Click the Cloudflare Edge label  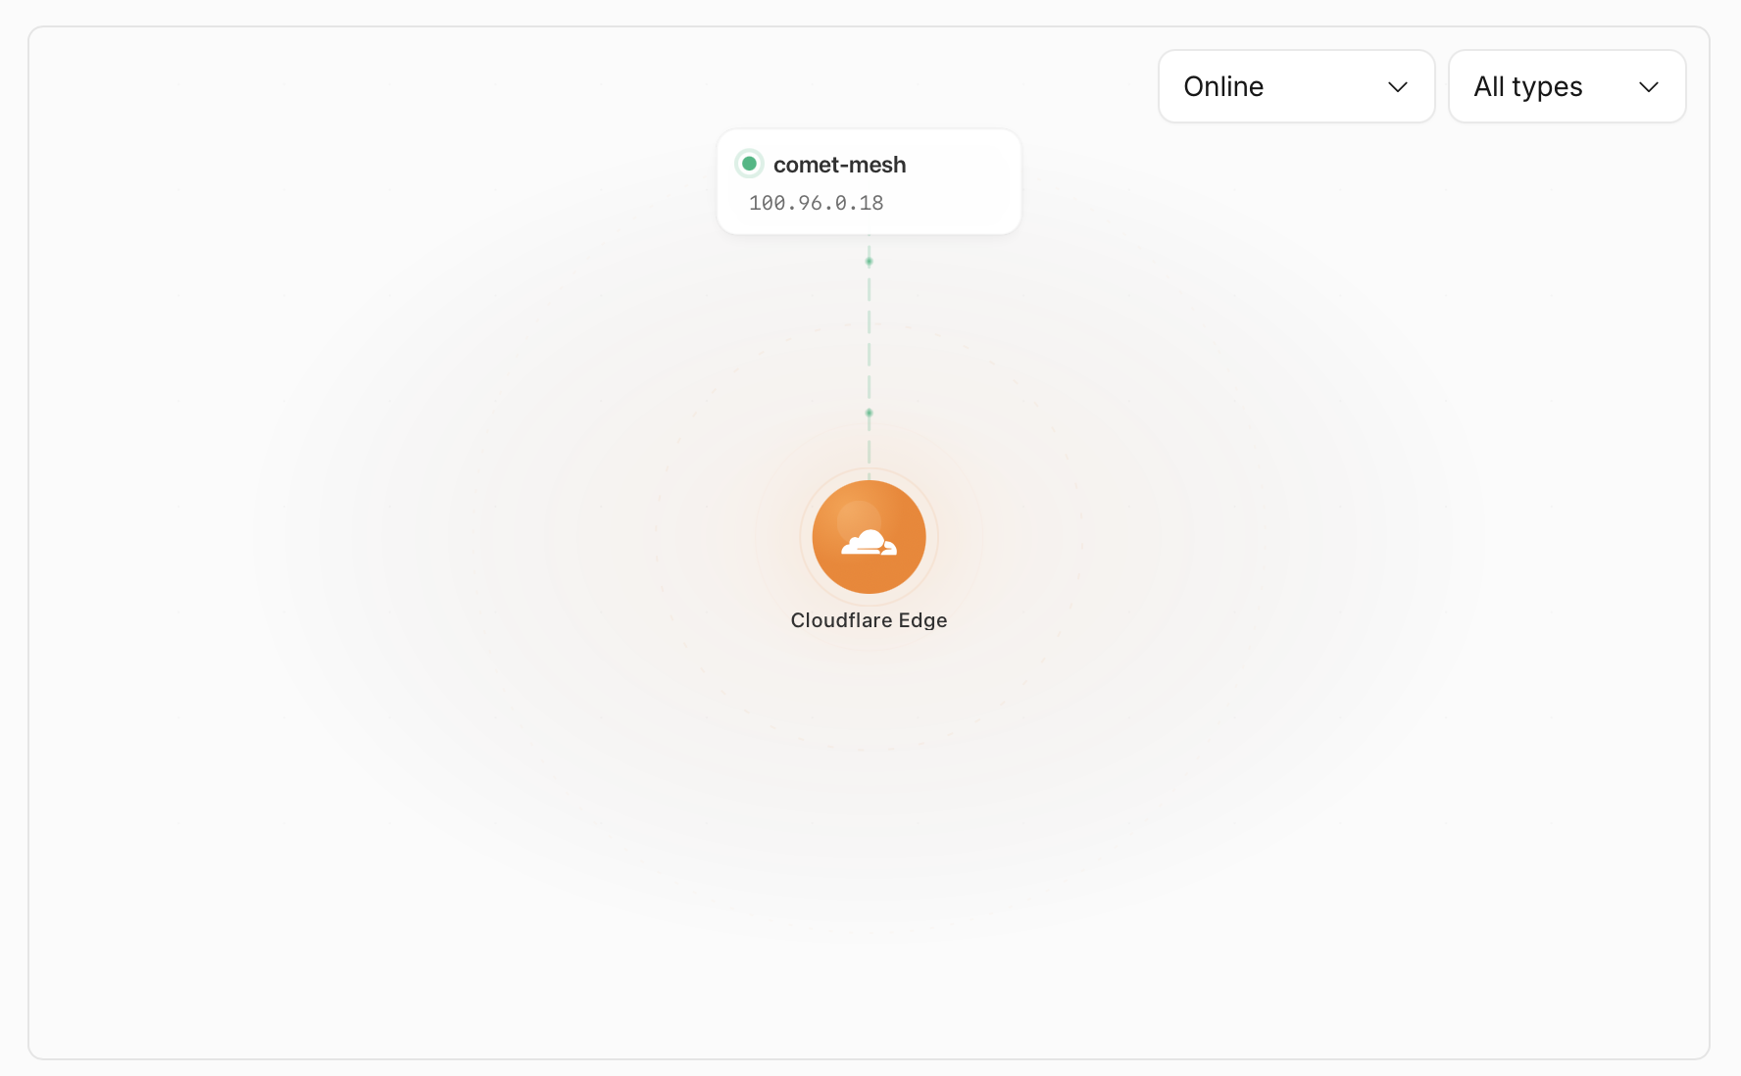(x=869, y=620)
